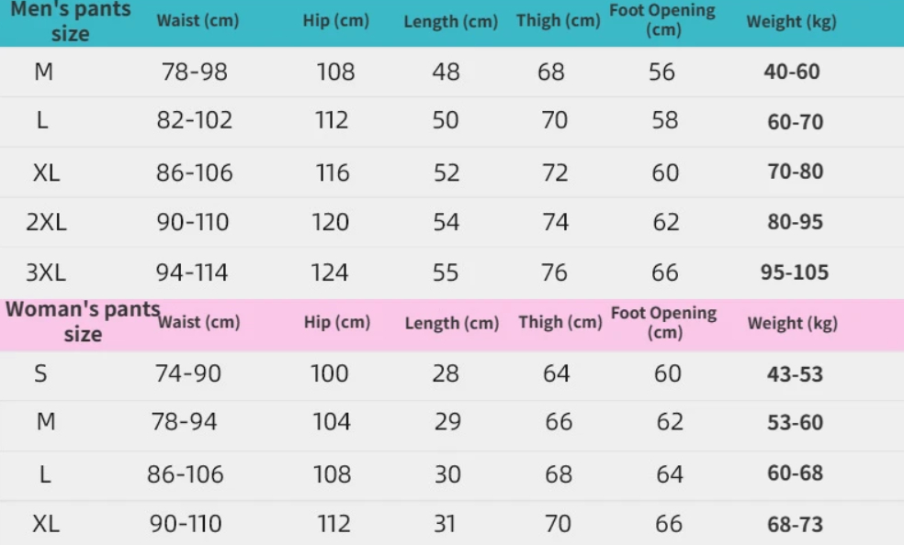Click men's 3XL size row label

(46, 272)
